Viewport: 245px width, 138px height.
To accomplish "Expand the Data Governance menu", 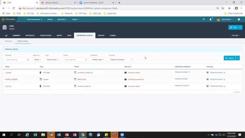I will tap(34, 20).
